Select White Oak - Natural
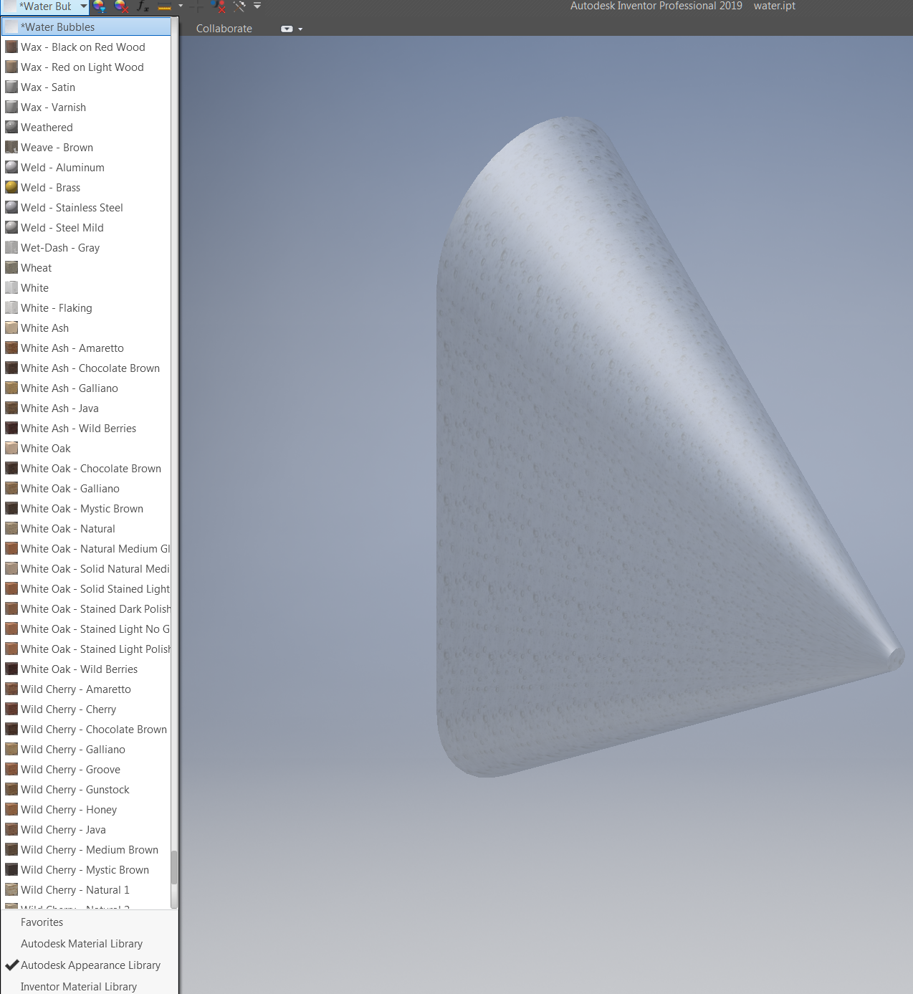The width and height of the screenshot is (913, 994). 86,529
